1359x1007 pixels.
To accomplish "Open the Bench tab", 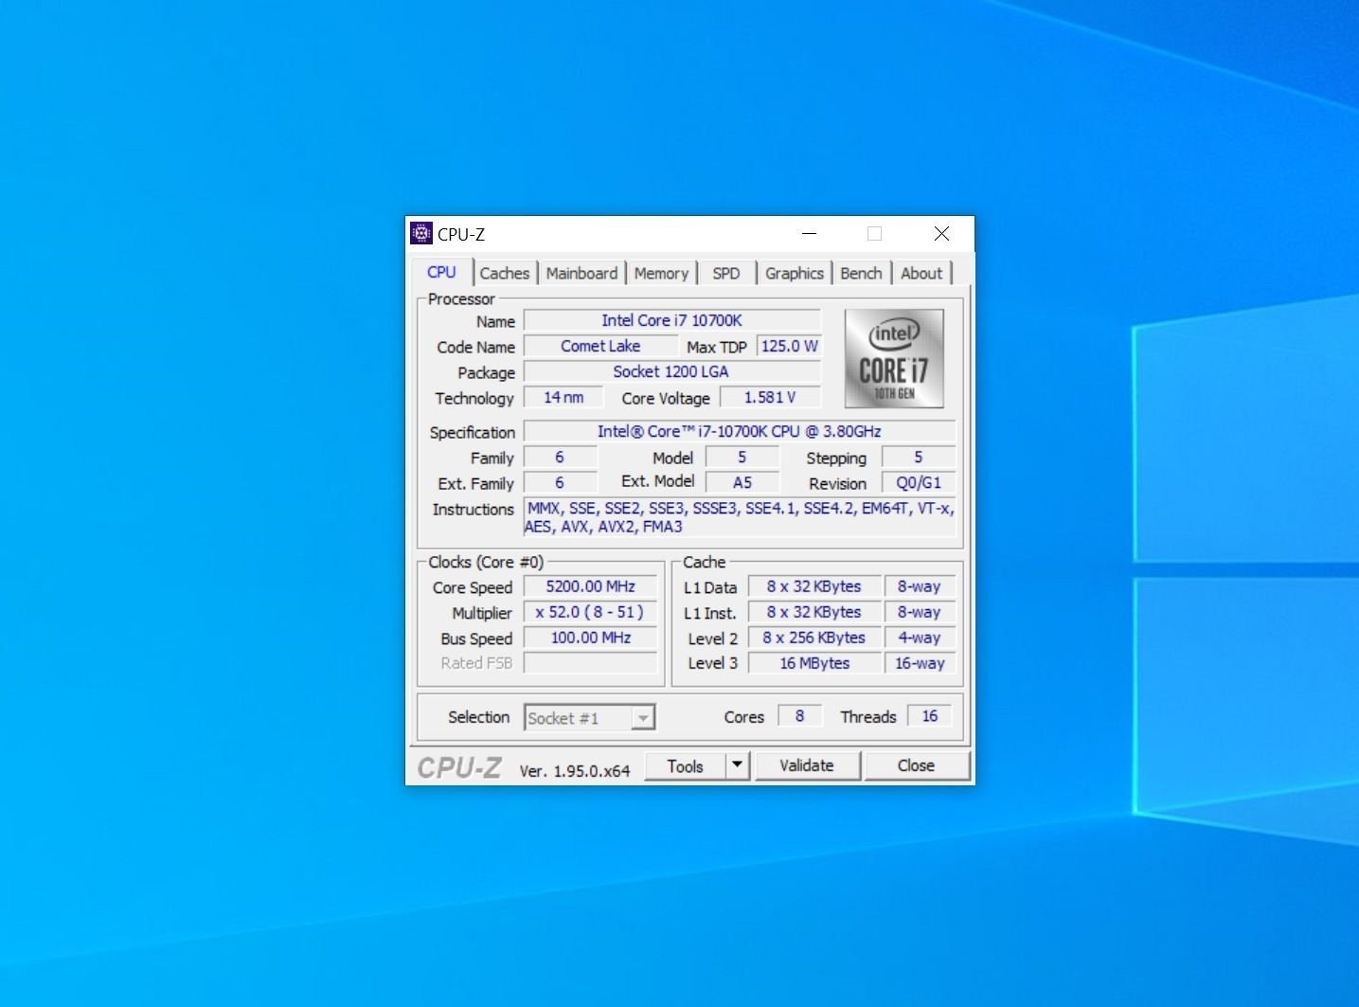I will pos(861,273).
